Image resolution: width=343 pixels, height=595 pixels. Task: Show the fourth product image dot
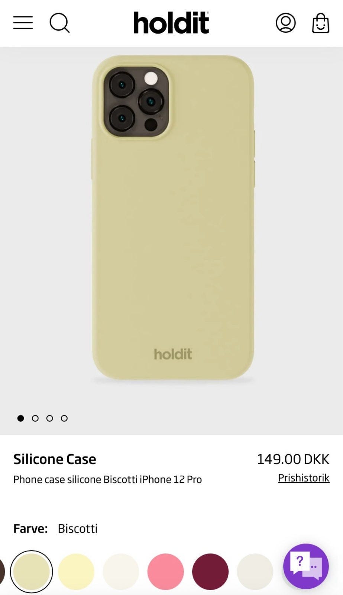click(64, 418)
